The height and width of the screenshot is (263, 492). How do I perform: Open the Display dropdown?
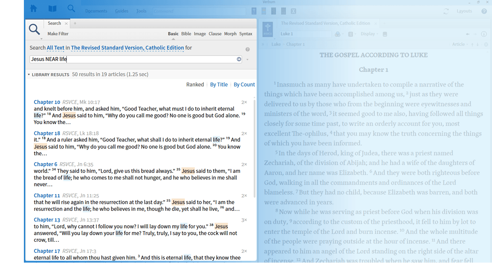[x=369, y=34]
